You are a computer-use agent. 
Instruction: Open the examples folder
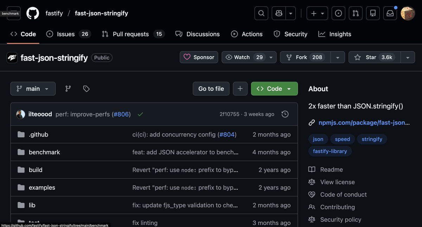click(42, 188)
